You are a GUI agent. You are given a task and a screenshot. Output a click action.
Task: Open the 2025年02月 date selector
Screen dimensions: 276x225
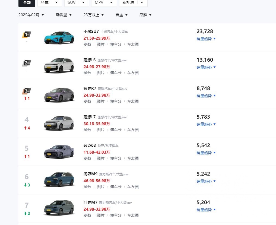[x=31, y=15]
